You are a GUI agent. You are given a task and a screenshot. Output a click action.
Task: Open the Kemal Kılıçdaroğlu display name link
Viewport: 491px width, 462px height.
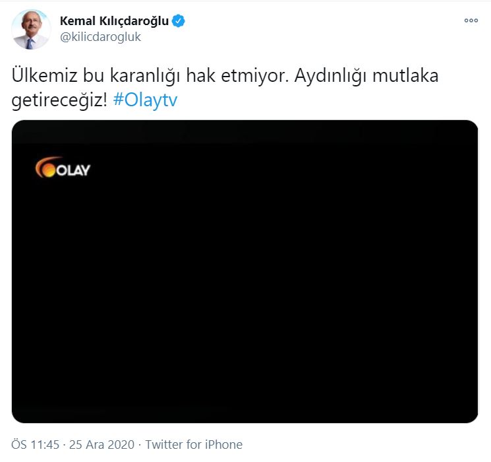[x=114, y=21]
